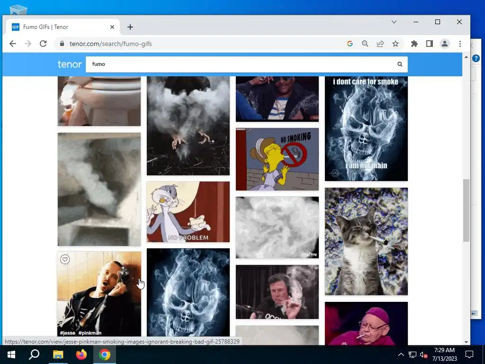Click the search magnifier icon in Tenor bar
Viewport: 485px width, 364px height.
400,64
